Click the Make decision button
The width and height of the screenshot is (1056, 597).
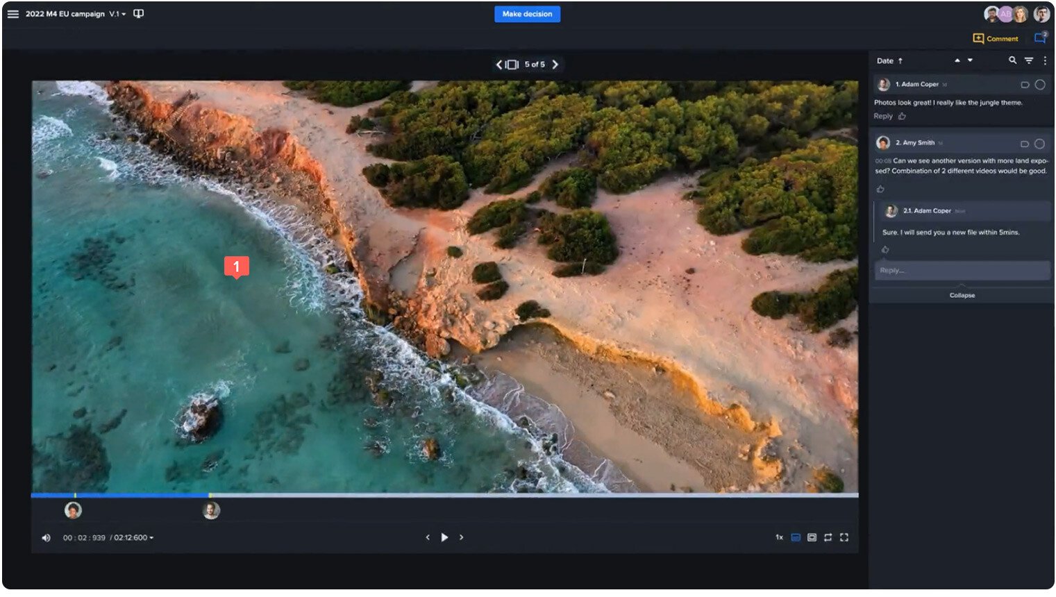pyautogui.click(x=527, y=13)
